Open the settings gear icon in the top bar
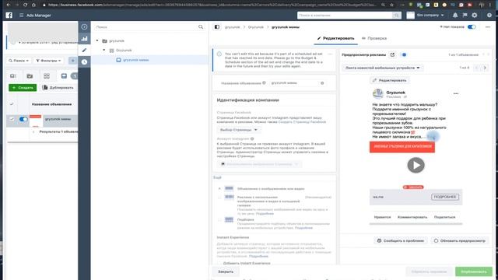The image size is (498, 280). coord(475,16)
